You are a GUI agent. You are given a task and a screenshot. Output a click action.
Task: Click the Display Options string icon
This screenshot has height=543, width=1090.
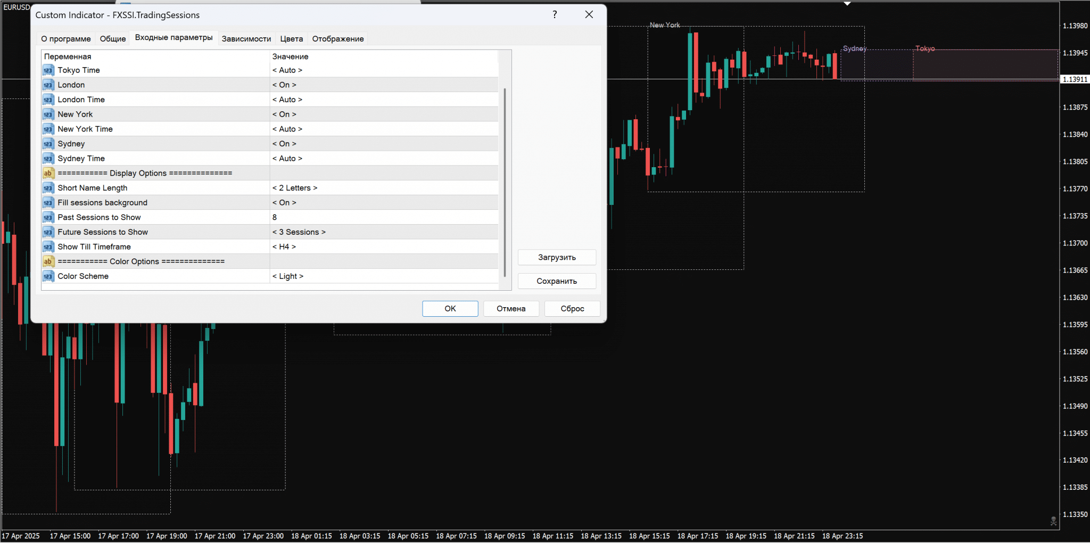pos(48,173)
